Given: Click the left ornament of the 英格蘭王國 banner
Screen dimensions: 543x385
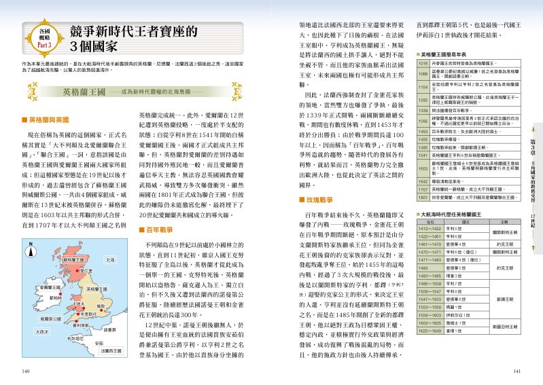Looking at the screenshot, I should (x=33, y=92).
